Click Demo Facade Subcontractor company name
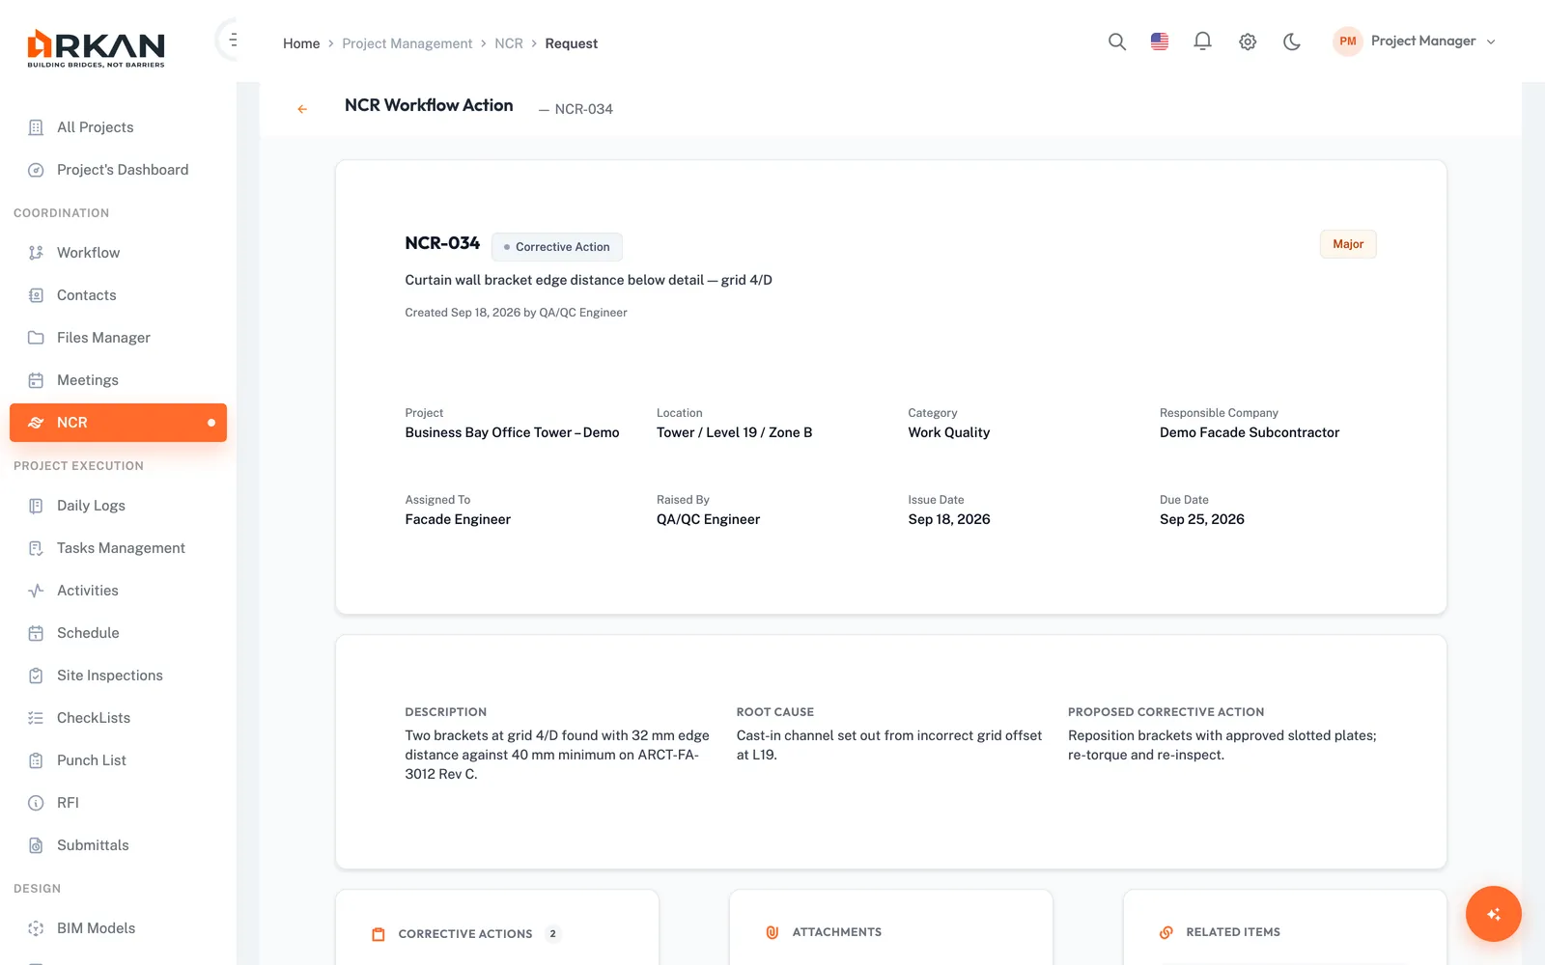This screenshot has width=1545, height=965. [x=1250, y=432]
